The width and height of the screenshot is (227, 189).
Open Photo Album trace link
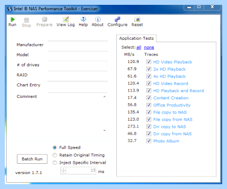pos(166,141)
